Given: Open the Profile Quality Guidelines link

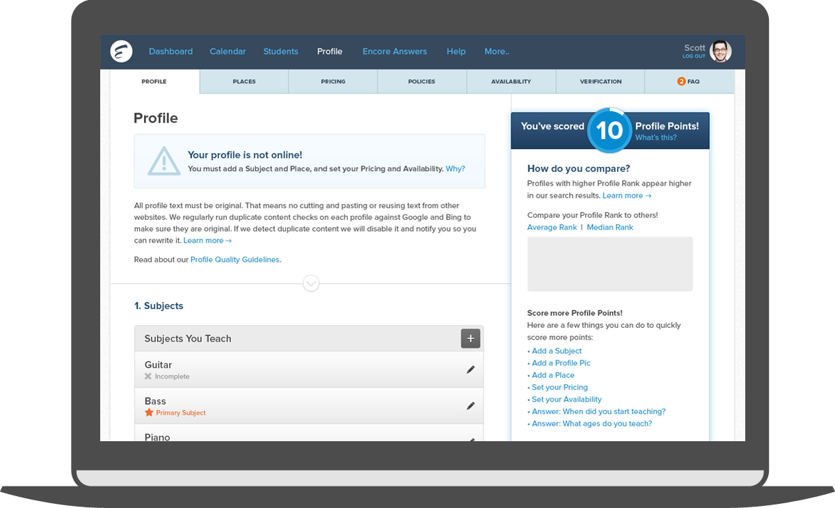Looking at the screenshot, I should (x=234, y=260).
